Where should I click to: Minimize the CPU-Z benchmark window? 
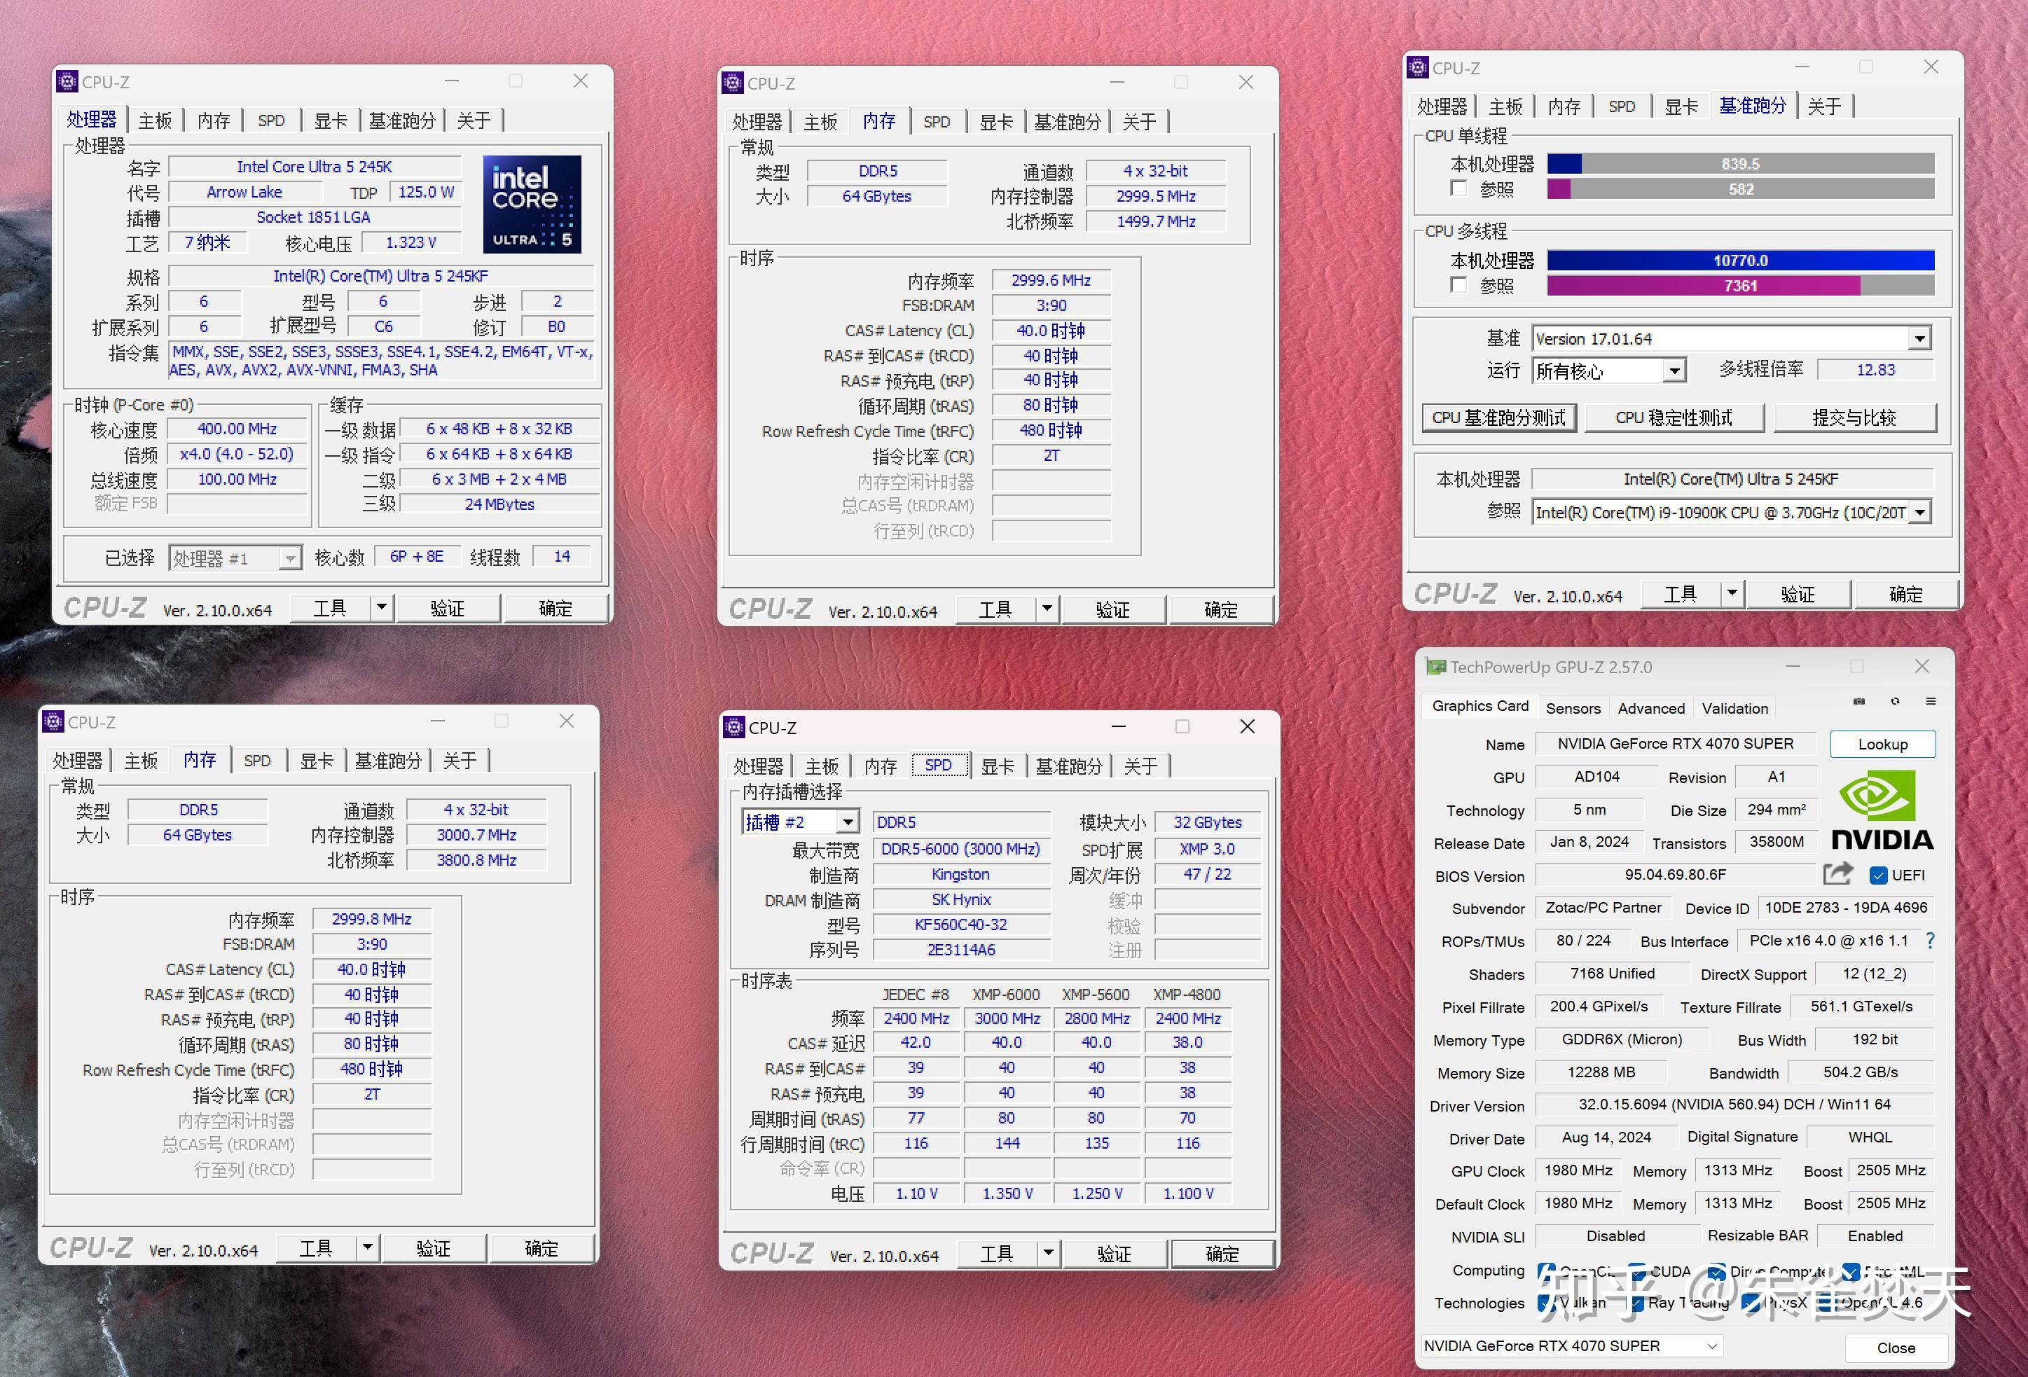1802,67
